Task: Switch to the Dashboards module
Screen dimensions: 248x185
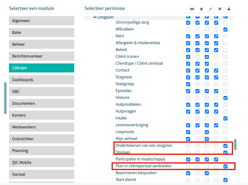Action: [42, 80]
